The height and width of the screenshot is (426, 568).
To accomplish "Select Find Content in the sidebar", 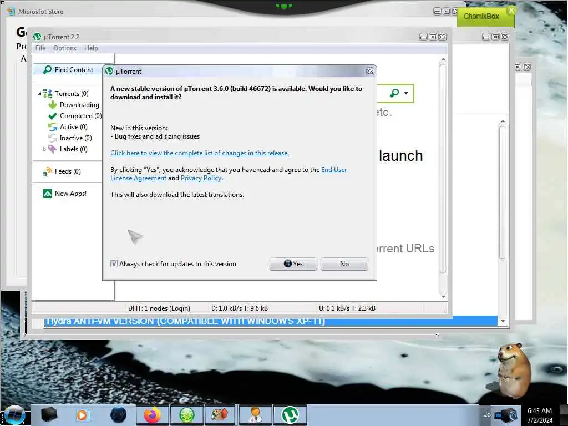I will coord(68,69).
